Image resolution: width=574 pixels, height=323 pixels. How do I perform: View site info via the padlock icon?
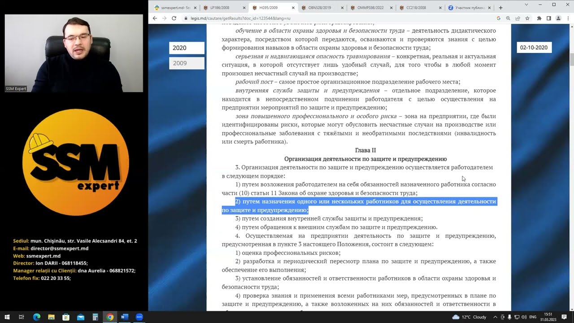[186, 18]
